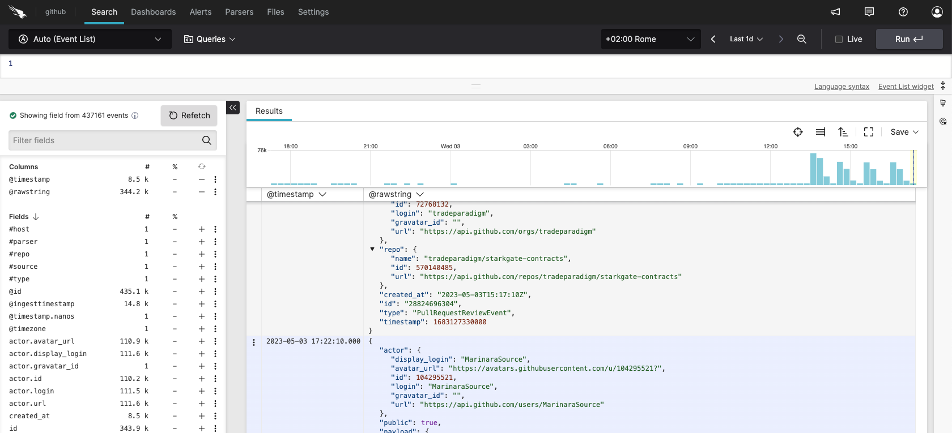The width and height of the screenshot is (952, 433).
Task: Toggle the word wrap icon in results
Action: pyautogui.click(x=821, y=132)
